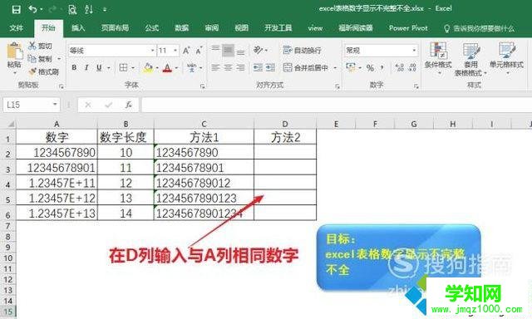Expand the merge and center dropdown arrow
This screenshot has height=319, width=532.
tap(335, 68)
